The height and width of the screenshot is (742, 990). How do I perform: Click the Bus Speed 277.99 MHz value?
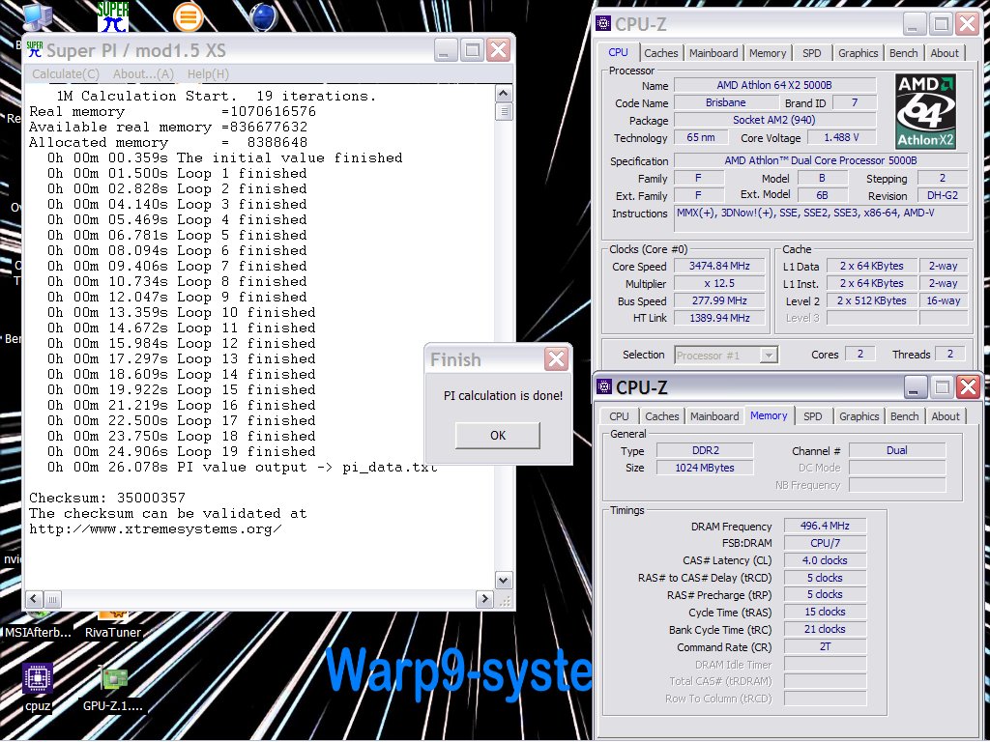(719, 301)
